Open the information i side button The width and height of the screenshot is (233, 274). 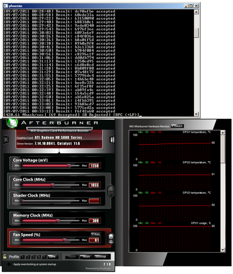pyautogui.click(x=112, y=139)
